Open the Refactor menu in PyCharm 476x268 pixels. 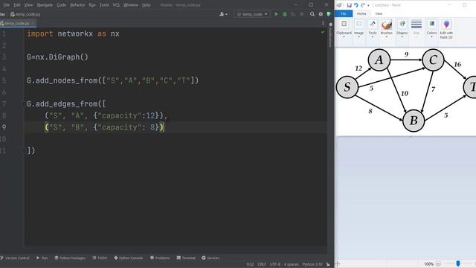[77, 5]
